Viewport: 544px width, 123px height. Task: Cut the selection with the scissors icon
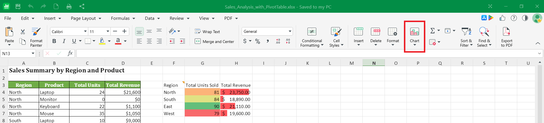point(23,31)
